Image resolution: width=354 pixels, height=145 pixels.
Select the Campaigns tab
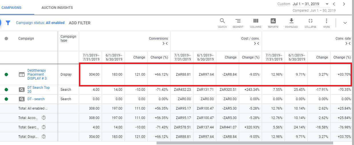[11, 8]
